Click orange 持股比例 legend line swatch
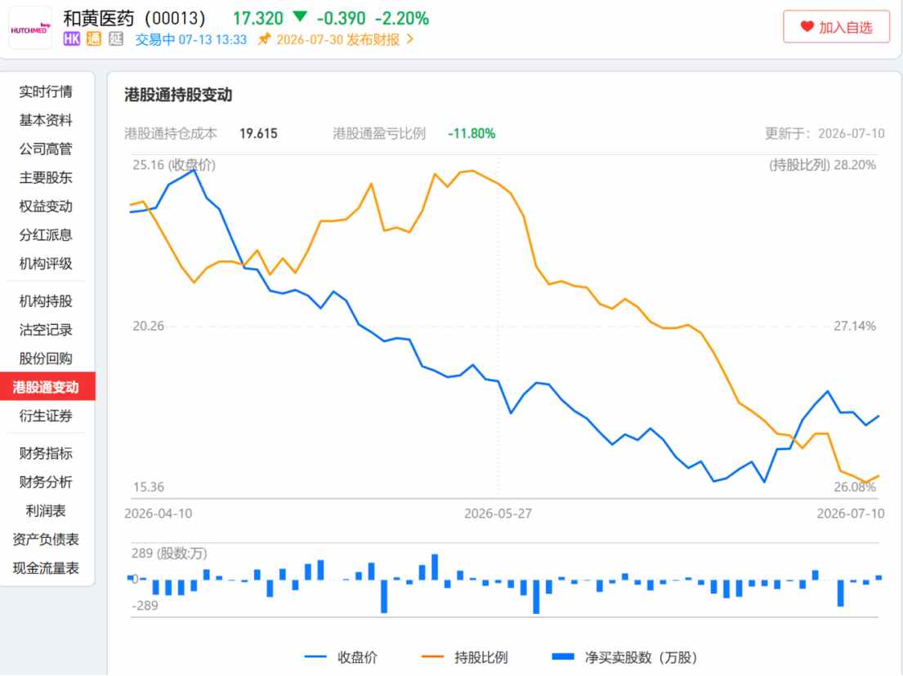903x676 pixels. (432, 656)
